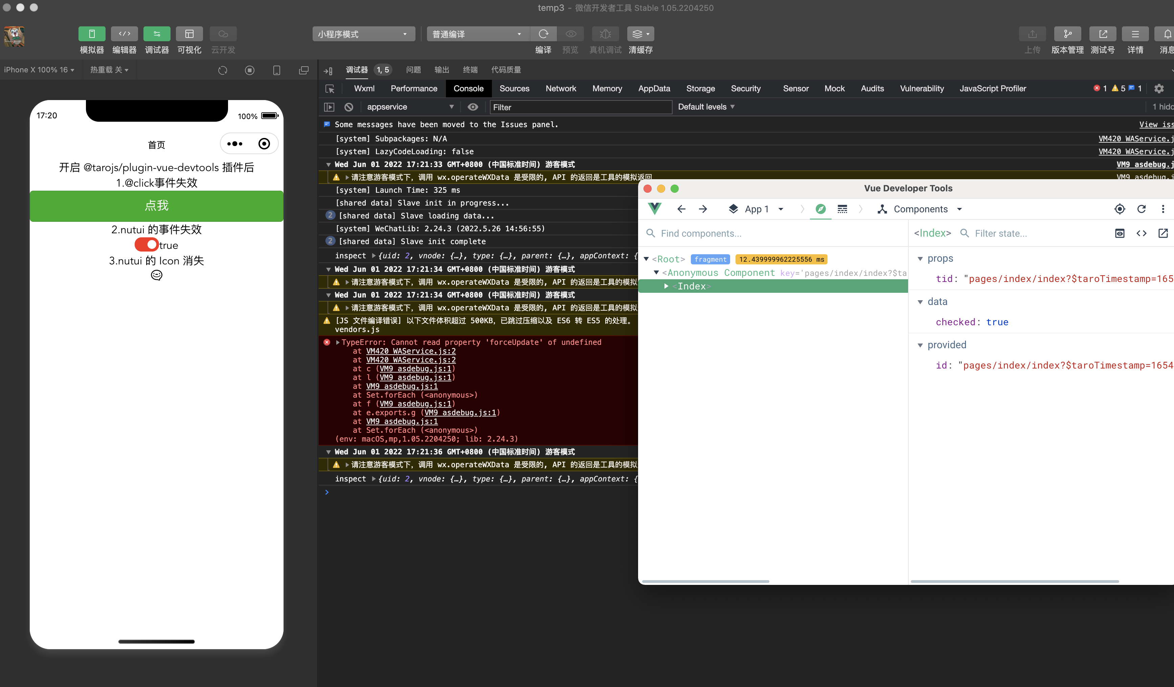Open the DevTools settings gear
Viewport: 1174px width, 687px height.
tap(1159, 89)
